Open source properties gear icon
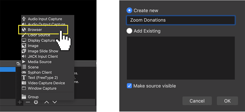The width and height of the screenshot is (245, 112). (36, 102)
